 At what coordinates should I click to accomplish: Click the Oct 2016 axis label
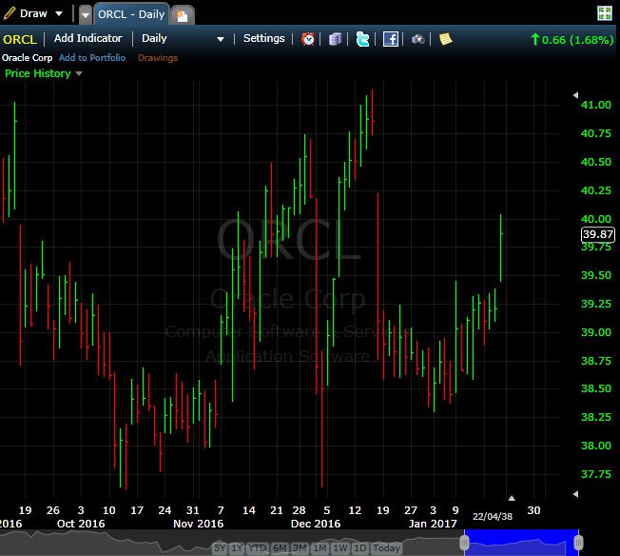point(81,524)
